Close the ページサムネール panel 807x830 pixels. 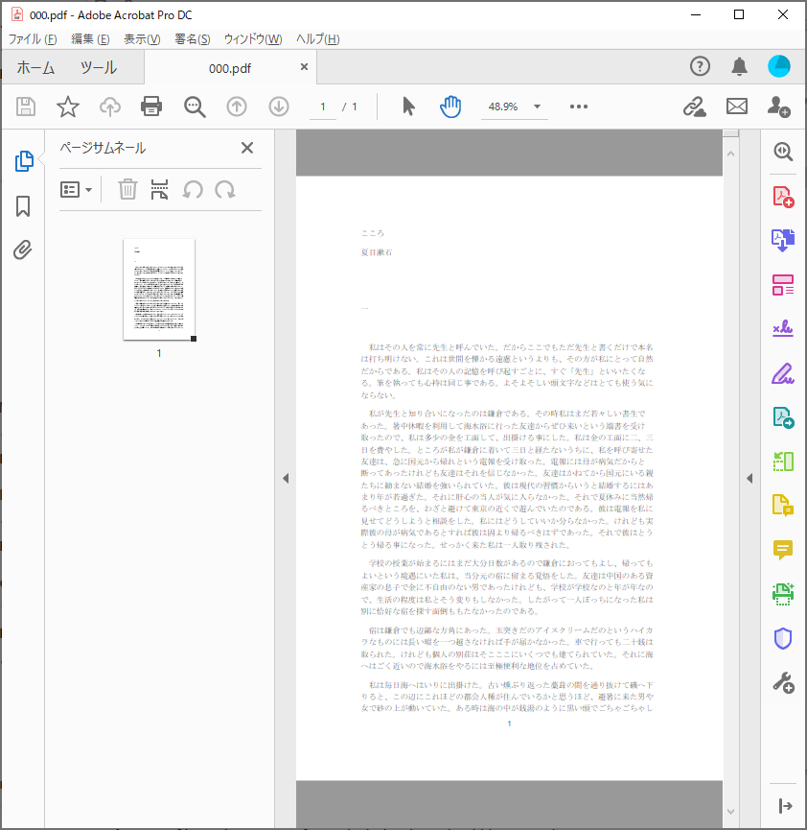247,148
